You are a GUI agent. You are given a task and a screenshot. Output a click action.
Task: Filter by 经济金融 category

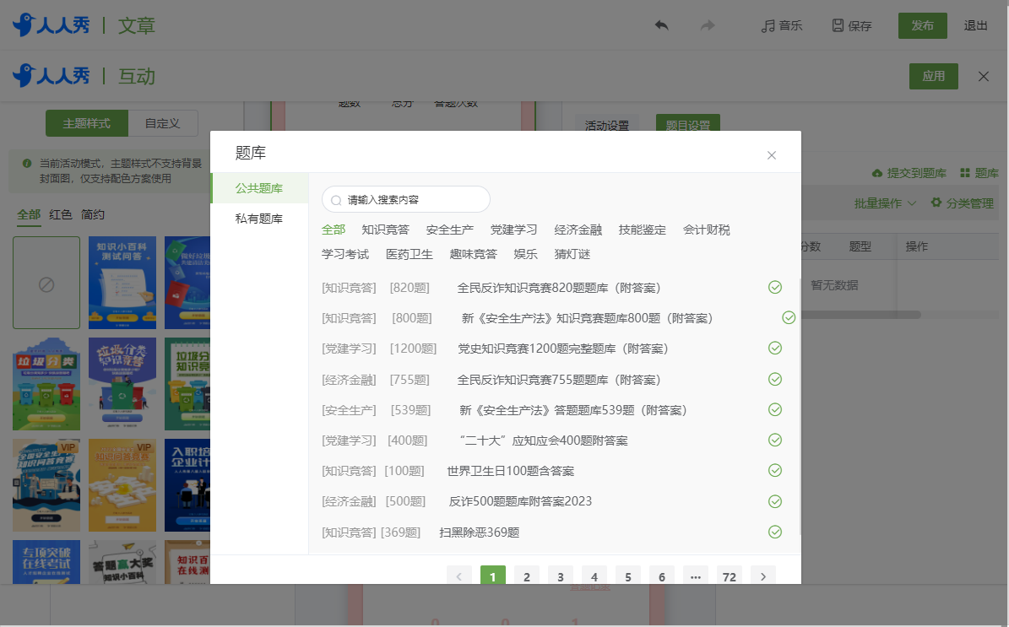(578, 230)
